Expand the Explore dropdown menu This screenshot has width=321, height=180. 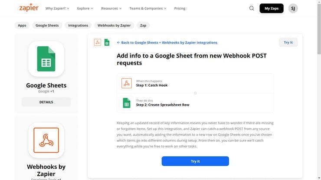pos(85,8)
